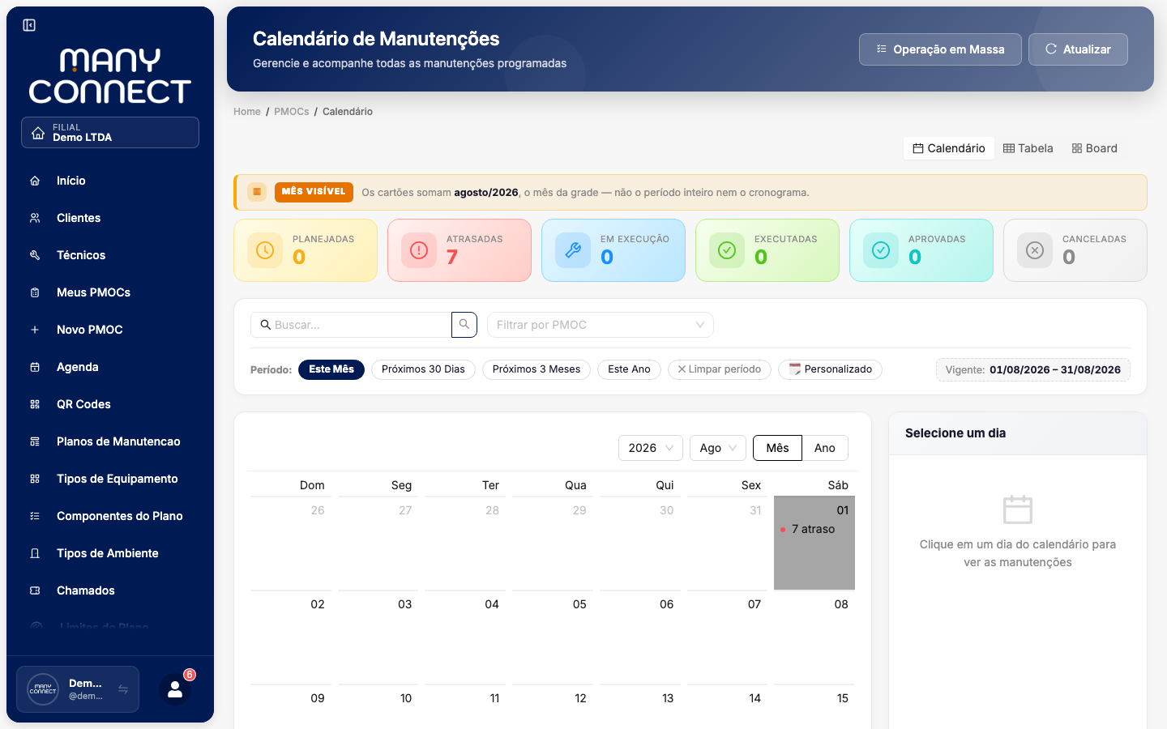Viewport: 1167px width, 729px height.
Task: Click the QR Codes grid icon
Action: tap(35, 404)
